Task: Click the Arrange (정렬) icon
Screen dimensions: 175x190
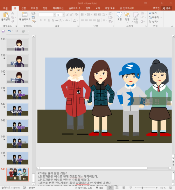Action: (x=127, y=14)
